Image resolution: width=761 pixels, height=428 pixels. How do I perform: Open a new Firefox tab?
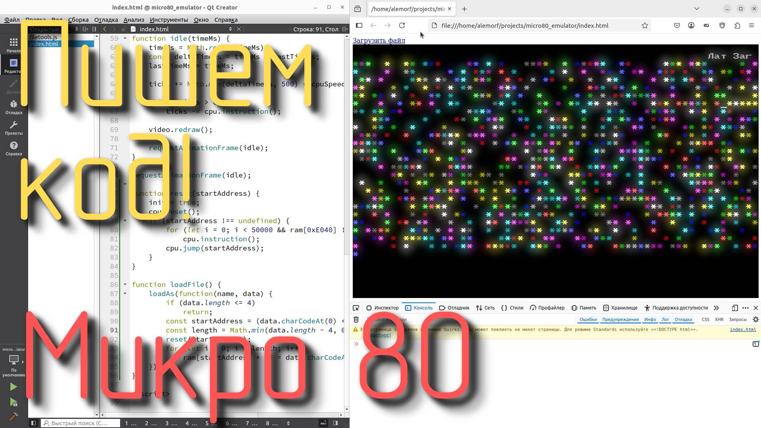click(x=464, y=9)
